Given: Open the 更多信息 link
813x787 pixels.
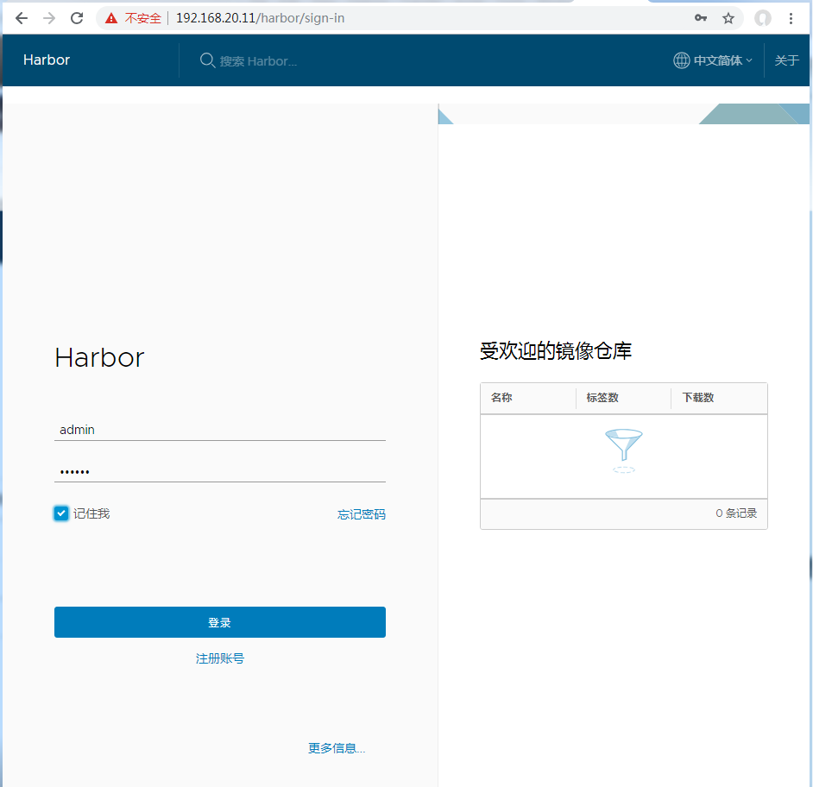Looking at the screenshot, I should point(337,748).
